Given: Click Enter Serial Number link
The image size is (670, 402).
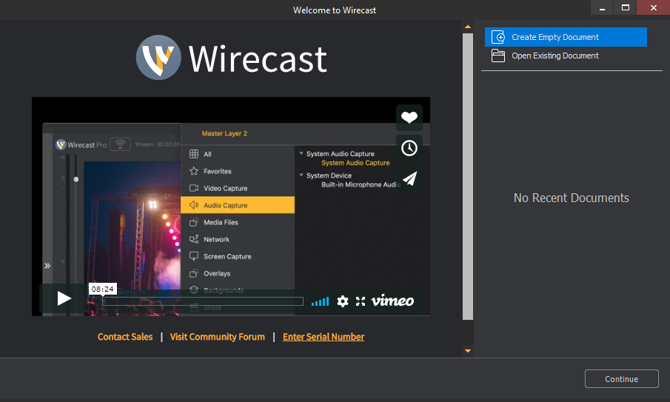Looking at the screenshot, I should coord(324,337).
